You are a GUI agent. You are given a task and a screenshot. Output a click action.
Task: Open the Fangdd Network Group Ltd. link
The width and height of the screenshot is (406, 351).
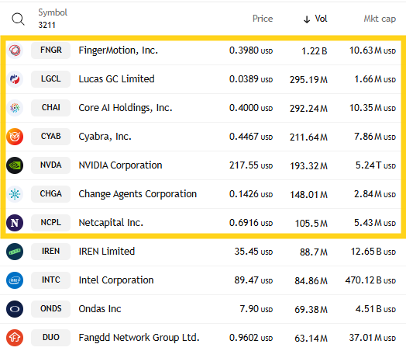pos(139,338)
